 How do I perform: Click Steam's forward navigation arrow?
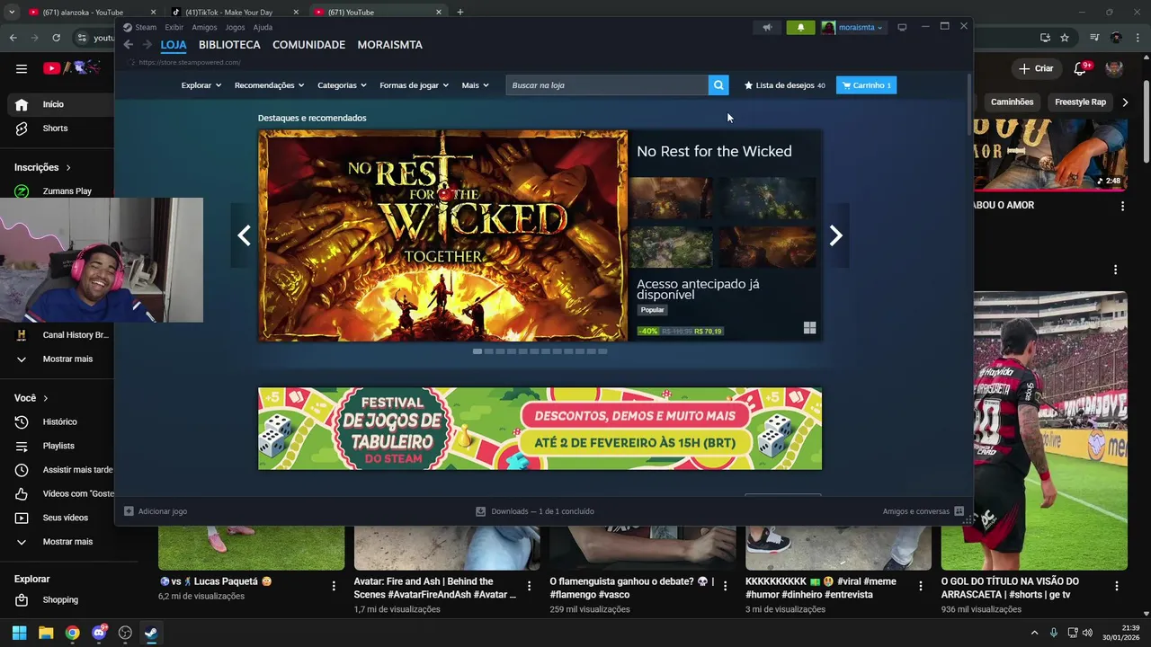[147, 45]
